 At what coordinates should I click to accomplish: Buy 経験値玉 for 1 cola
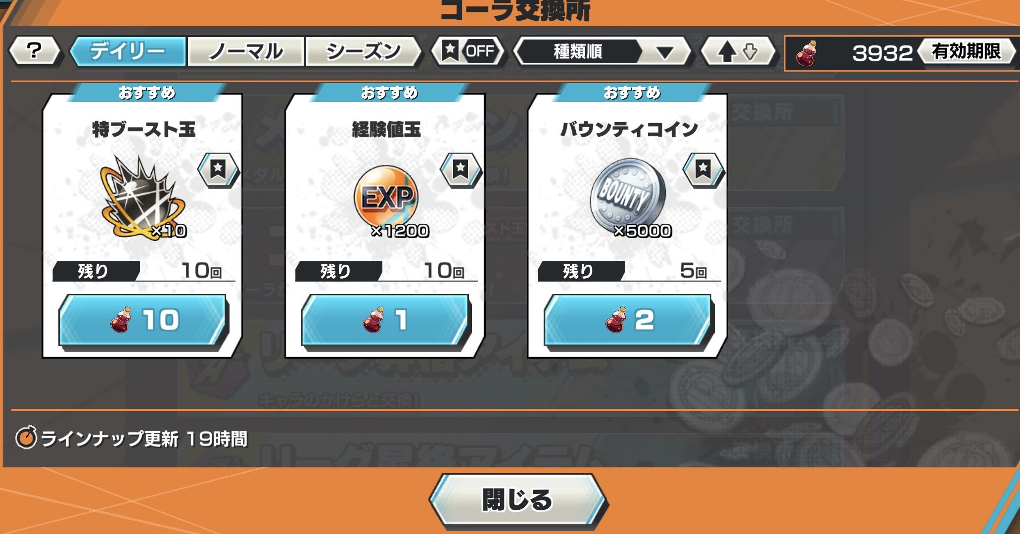(x=385, y=320)
